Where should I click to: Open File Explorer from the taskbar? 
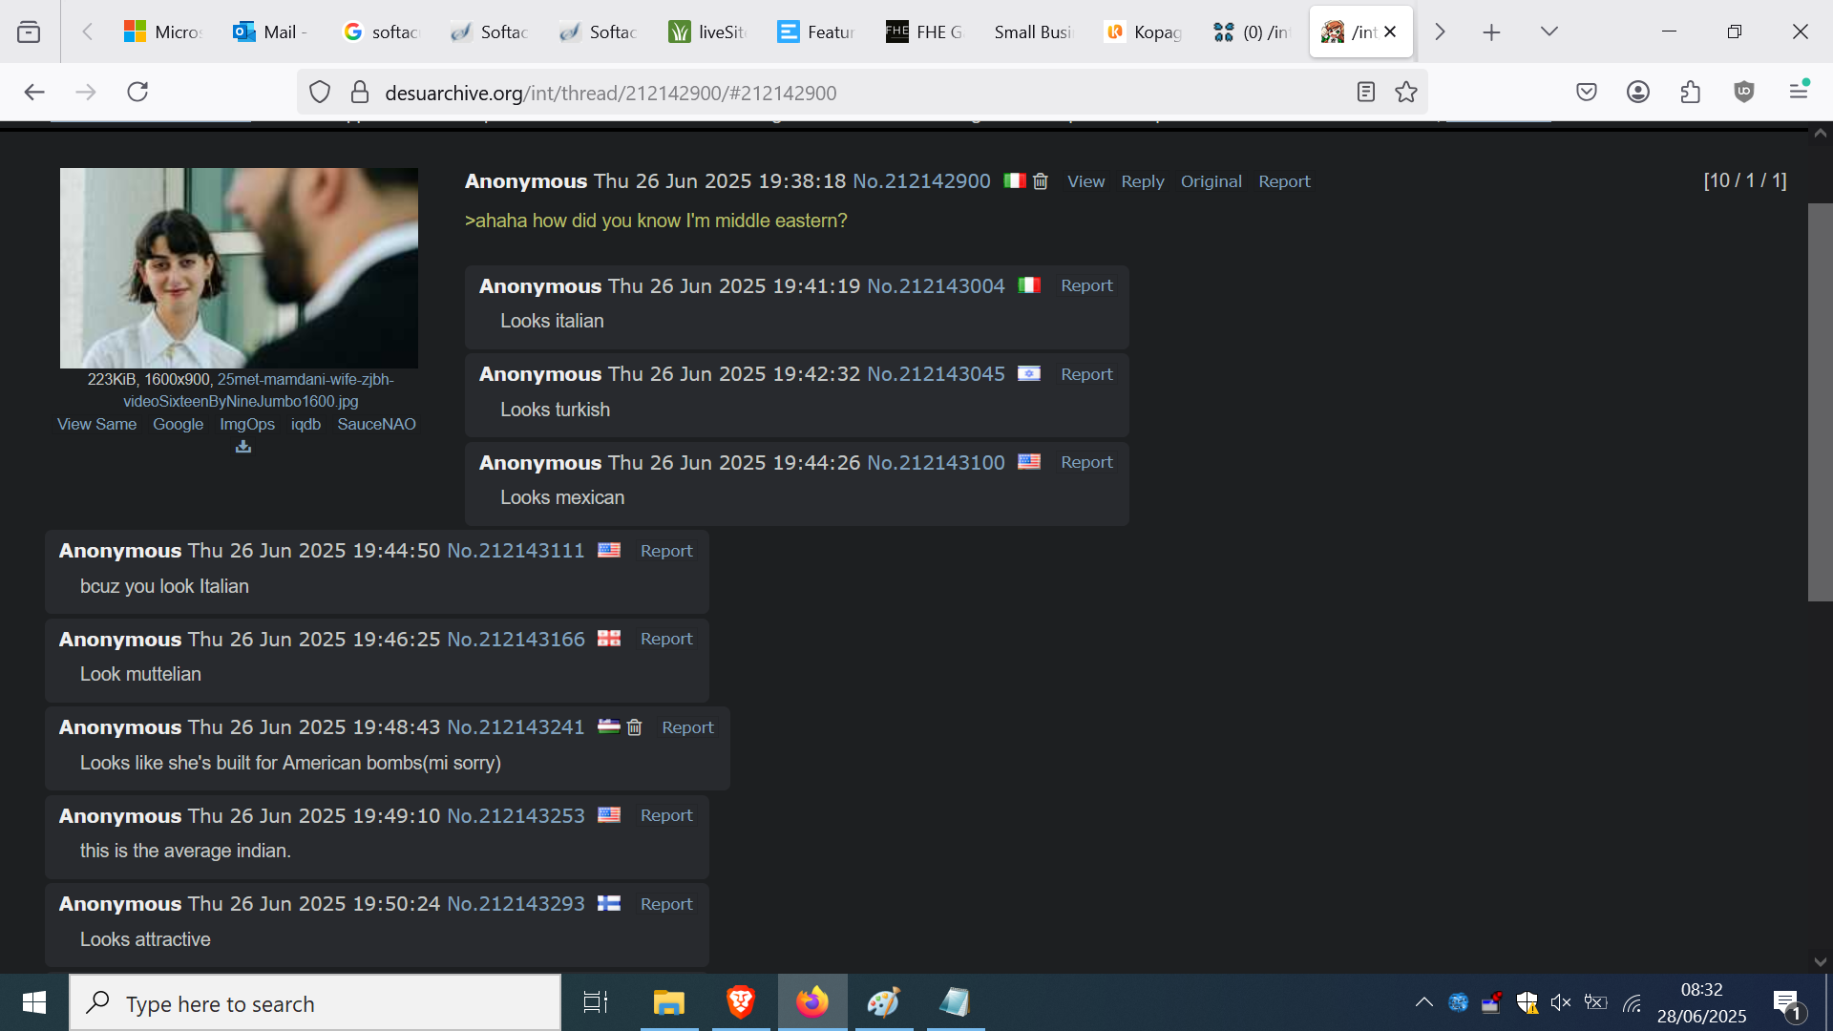[669, 1002]
